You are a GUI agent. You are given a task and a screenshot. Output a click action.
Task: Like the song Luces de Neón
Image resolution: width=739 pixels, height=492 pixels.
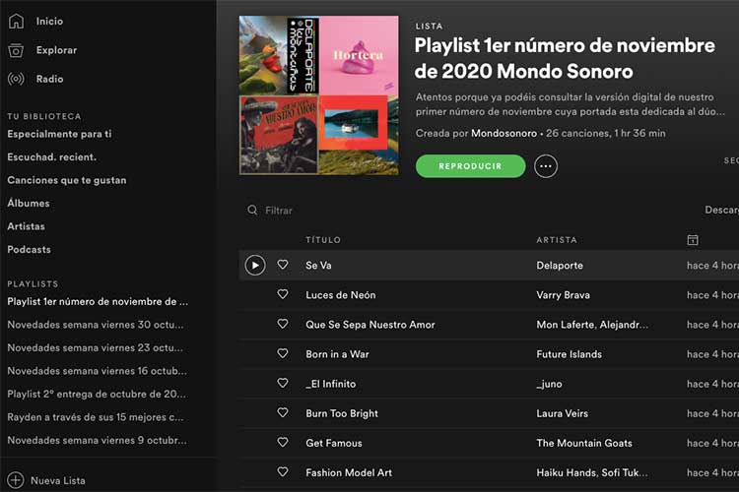pyautogui.click(x=283, y=294)
